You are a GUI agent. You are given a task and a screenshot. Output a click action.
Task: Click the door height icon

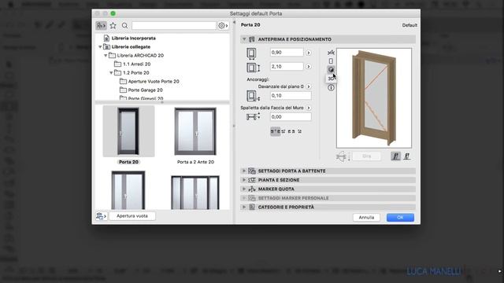coord(253,68)
